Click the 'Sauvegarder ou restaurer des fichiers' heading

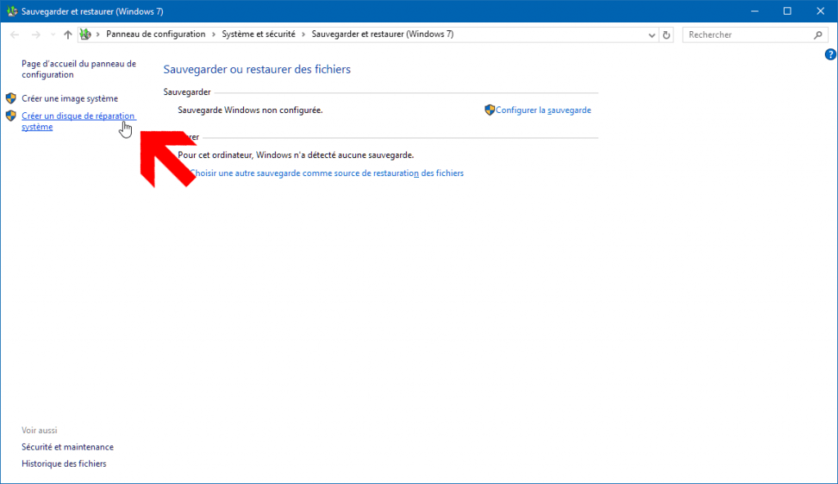click(x=257, y=70)
